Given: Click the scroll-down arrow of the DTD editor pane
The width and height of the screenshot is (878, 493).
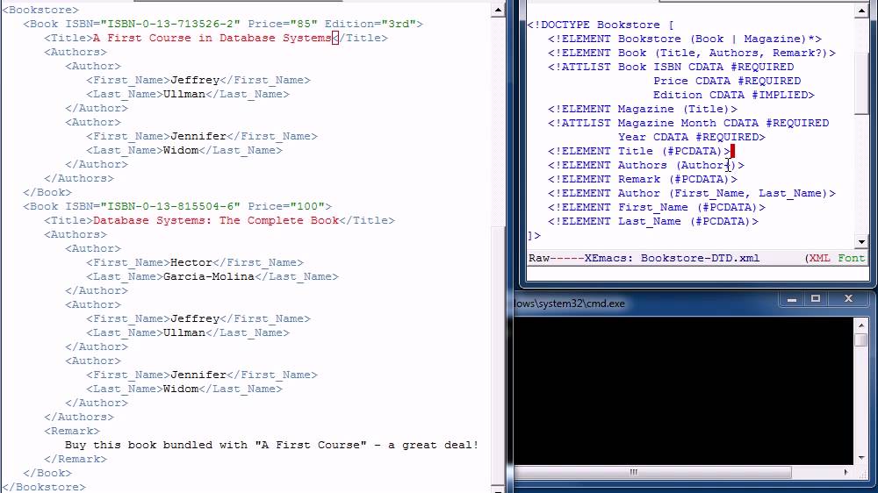Looking at the screenshot, I should [862, 242].
